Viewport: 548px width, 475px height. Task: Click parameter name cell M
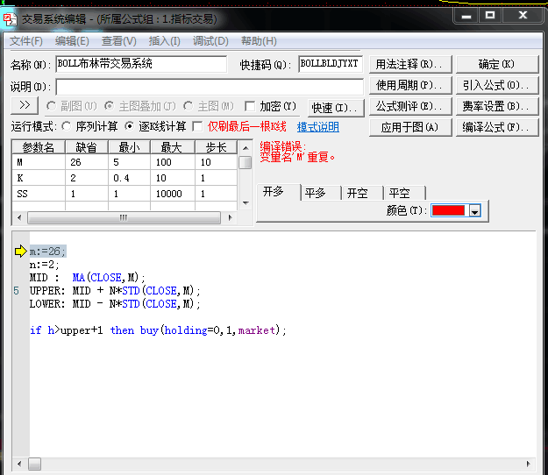[x=39, y=162]
